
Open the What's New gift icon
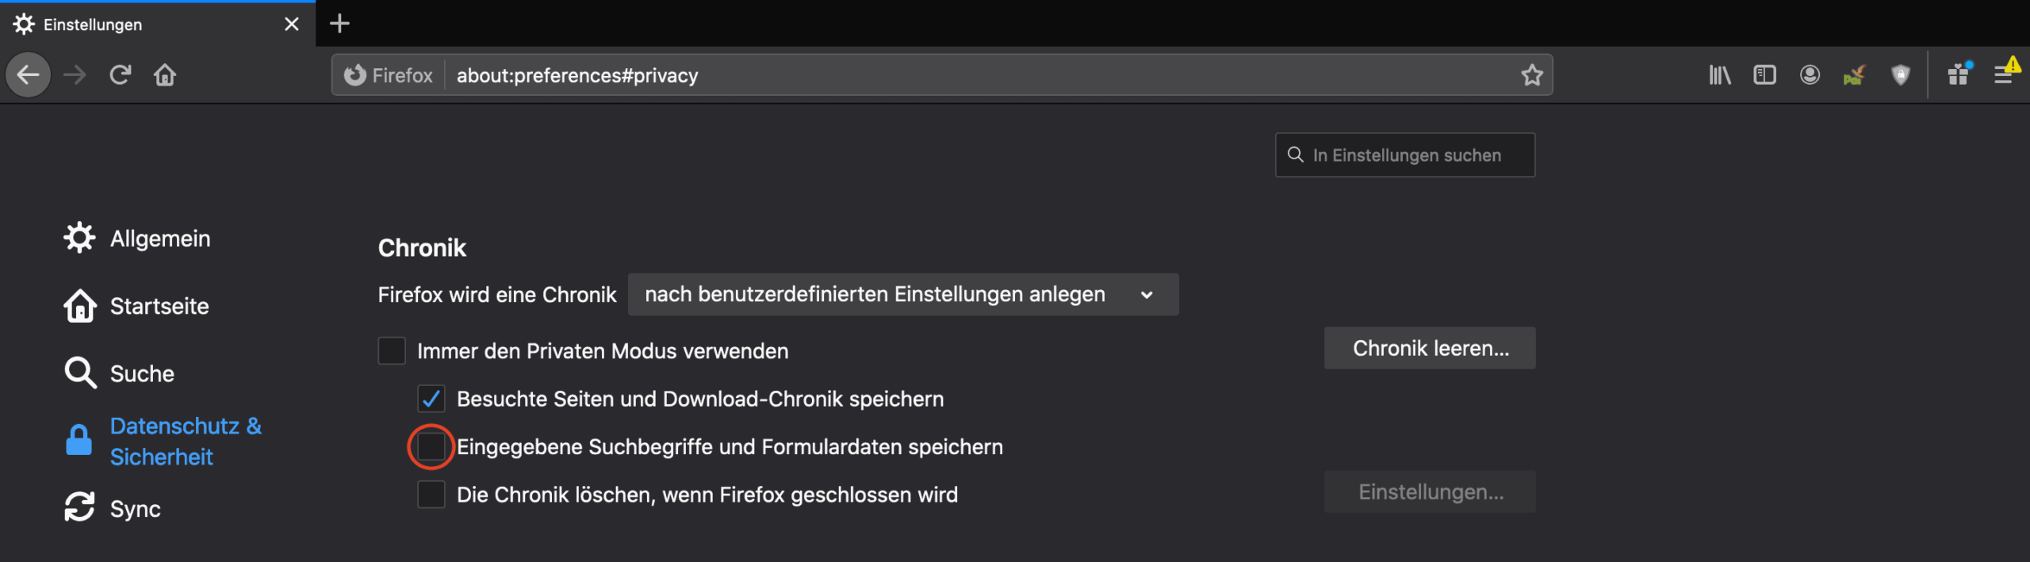coord(1959,75)
